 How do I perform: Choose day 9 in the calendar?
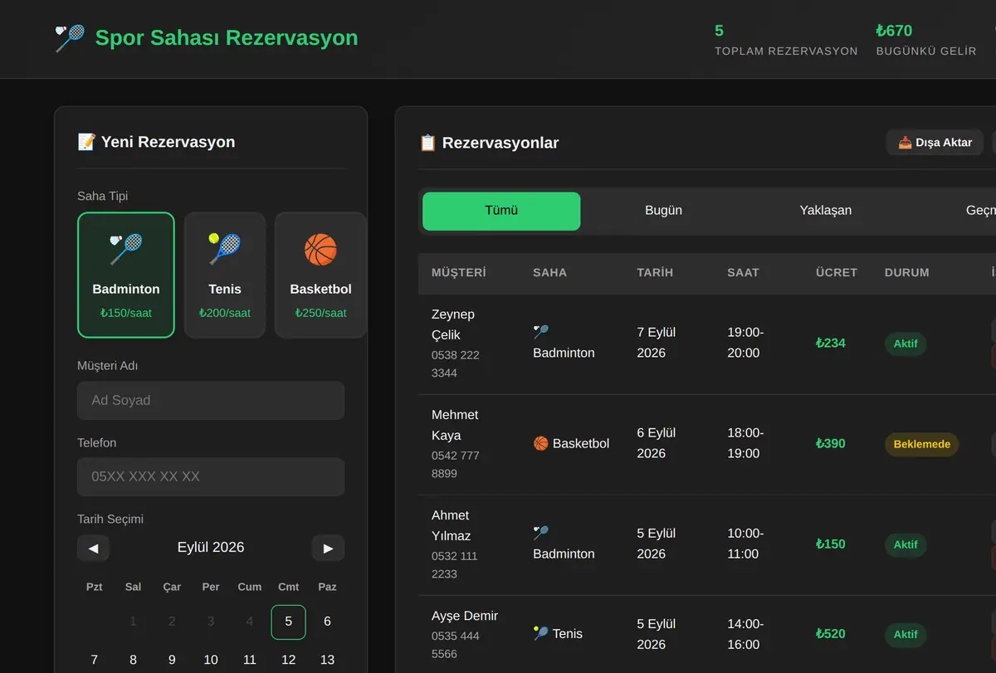[172, 660]
